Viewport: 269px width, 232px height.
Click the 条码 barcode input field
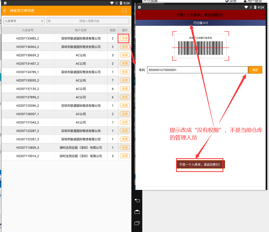click(x=197, y=70)
